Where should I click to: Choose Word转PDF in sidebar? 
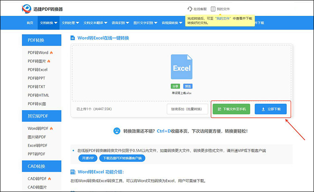click(38, 128)
